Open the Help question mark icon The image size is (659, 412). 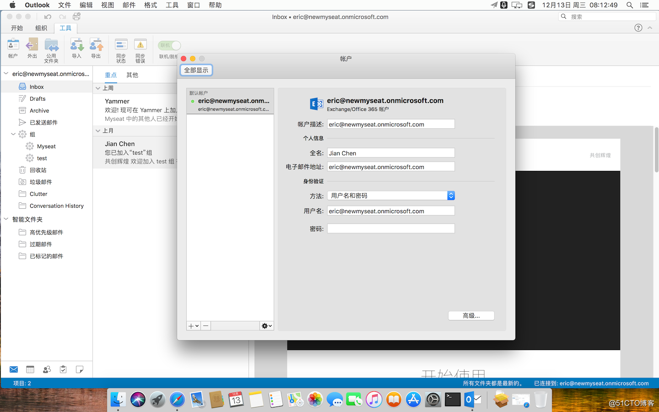pos(638,28)
